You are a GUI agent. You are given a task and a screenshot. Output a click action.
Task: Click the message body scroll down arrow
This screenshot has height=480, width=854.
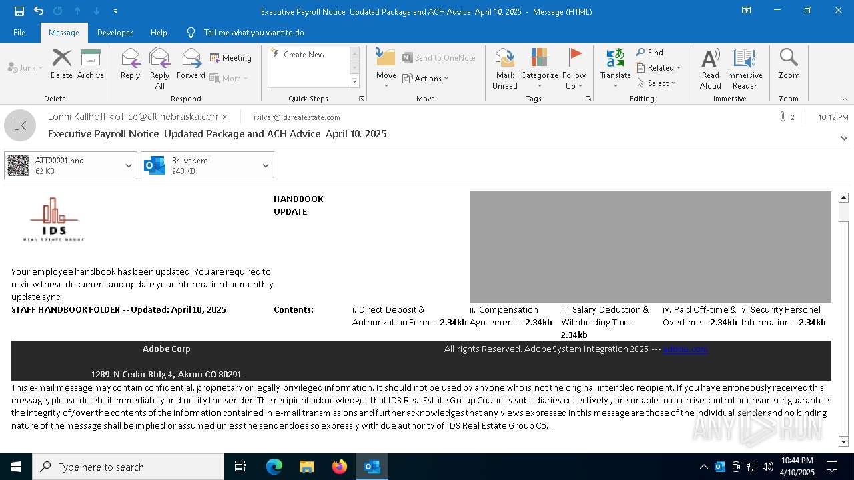point(843,441)
